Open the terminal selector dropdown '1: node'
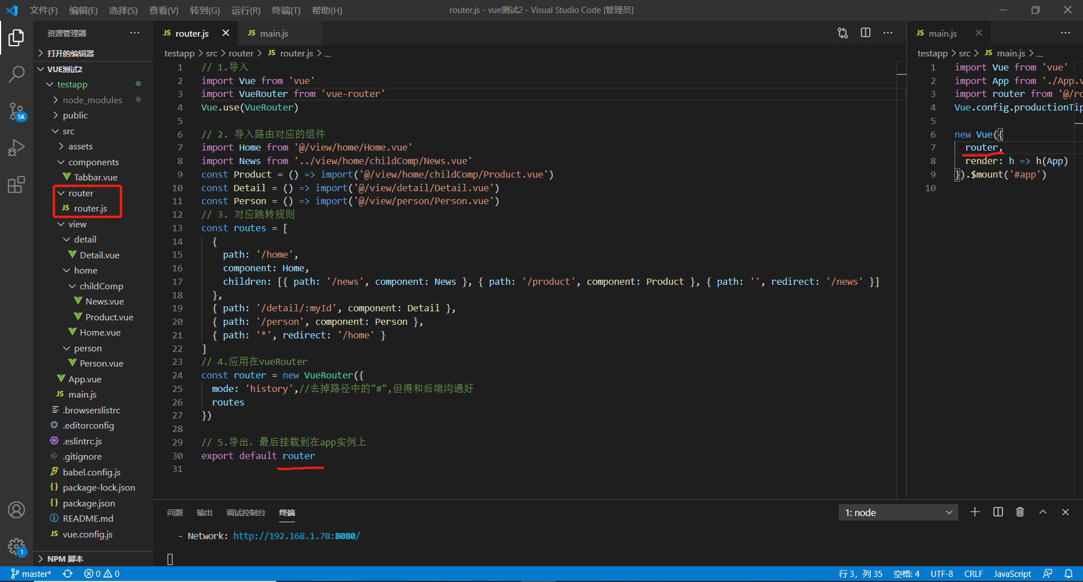Viewport: 1083px width, 582px height. [x=898, y=513]
